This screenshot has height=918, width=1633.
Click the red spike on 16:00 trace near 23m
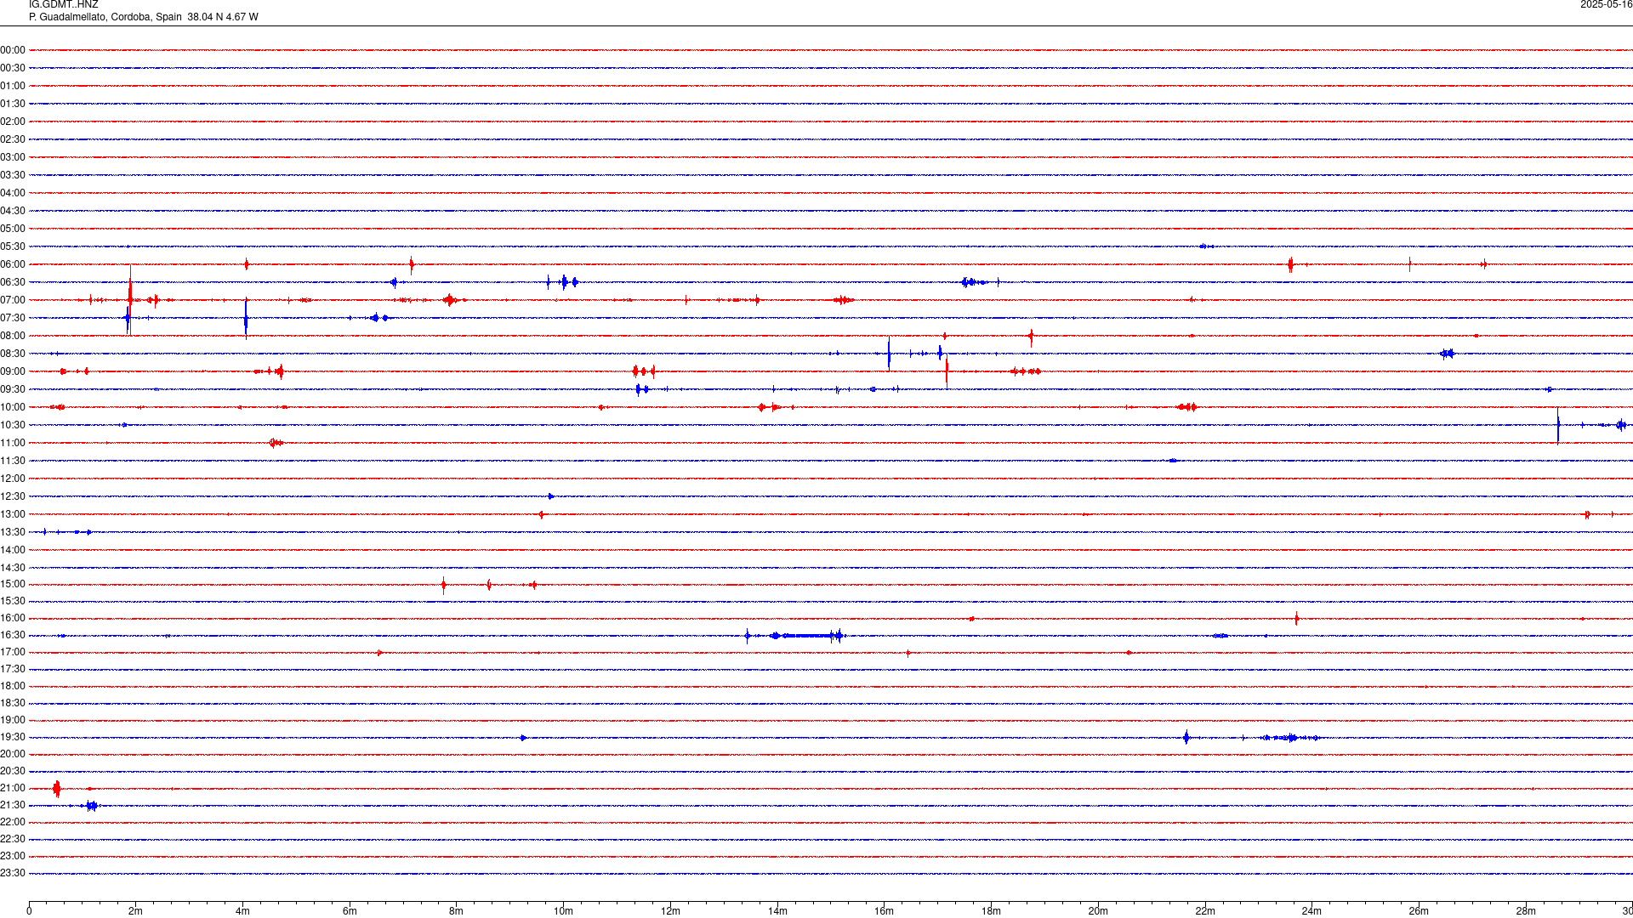(1296, 618)
